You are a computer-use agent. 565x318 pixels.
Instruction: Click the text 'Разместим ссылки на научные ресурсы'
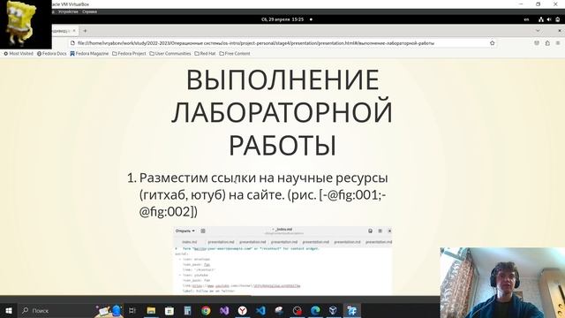pos(263,178)
